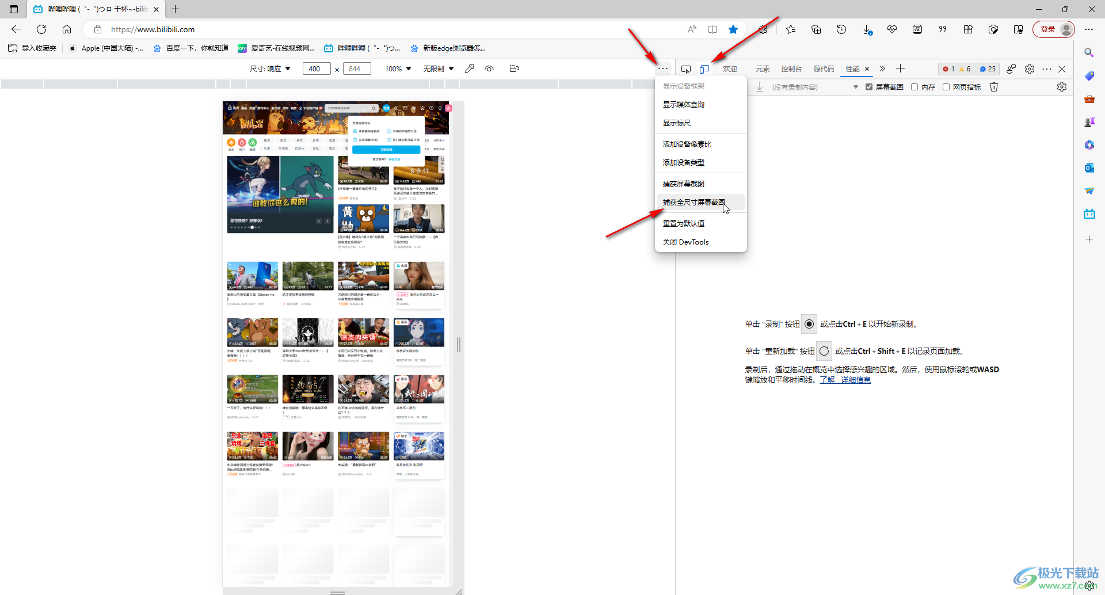1105x595 pixels.
Task: Click the download profile arrow icon
Action: click(x=760, y=87)
